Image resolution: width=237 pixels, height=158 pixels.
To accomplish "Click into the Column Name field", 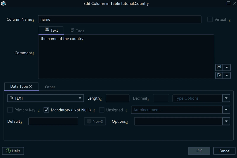I will pyautogui.click(x=120, y=19).
